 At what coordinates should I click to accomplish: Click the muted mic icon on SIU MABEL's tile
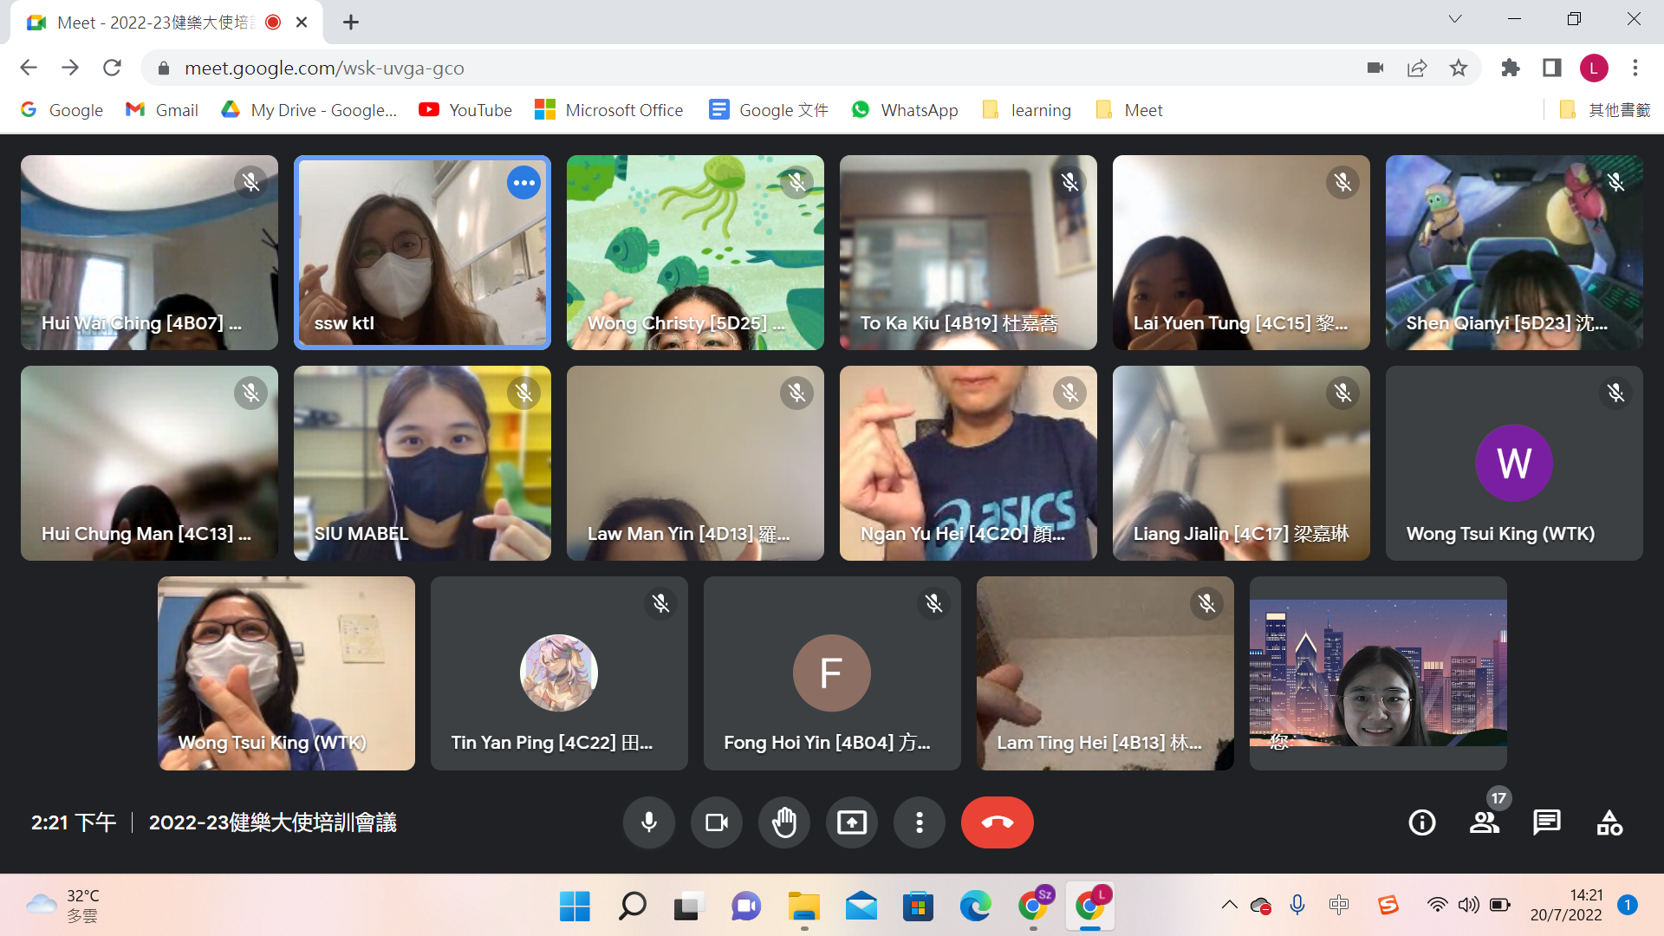(523, 393)
